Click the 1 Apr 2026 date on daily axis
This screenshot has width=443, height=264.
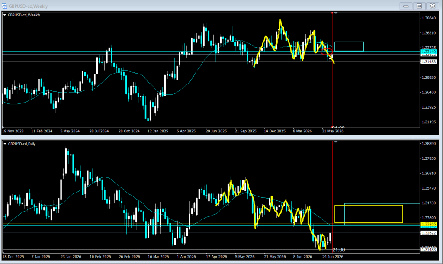[x=186, y=257]
